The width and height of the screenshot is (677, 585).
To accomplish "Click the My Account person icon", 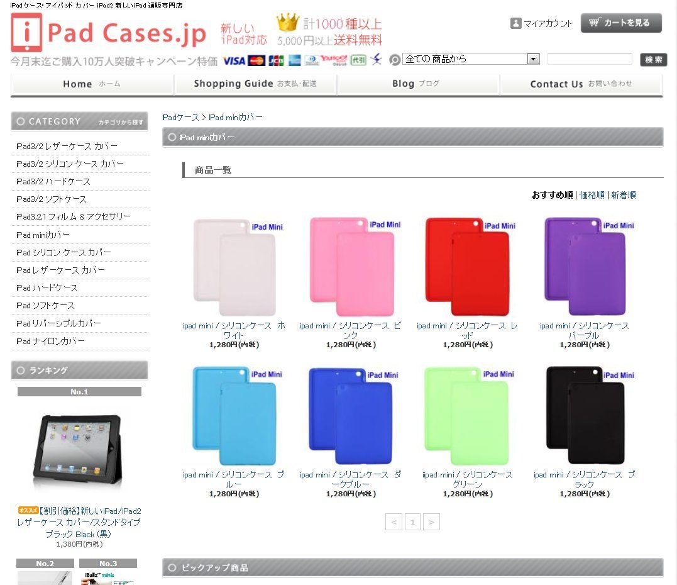I will click(515, 23).
